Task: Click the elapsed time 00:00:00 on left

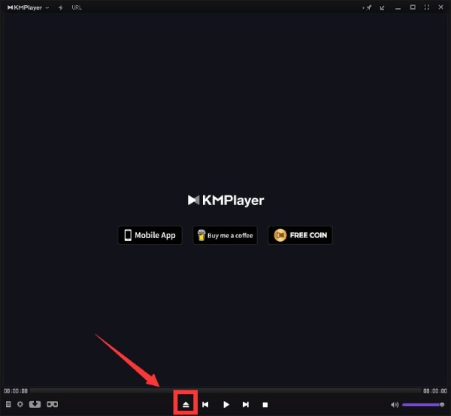Action: [16, 390]
